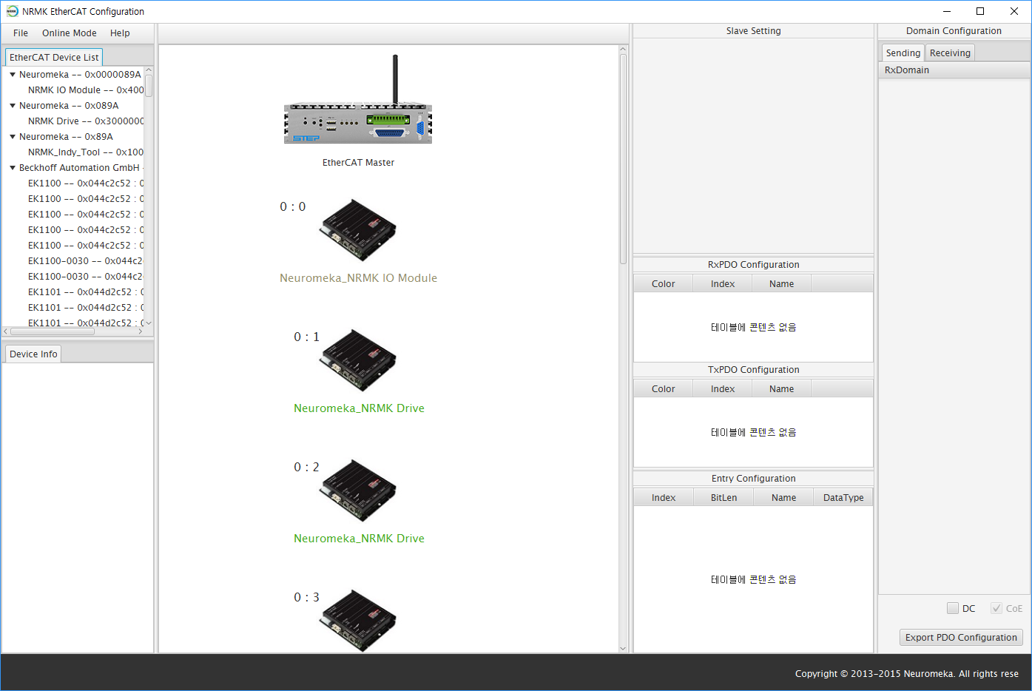Select the first EK1100 tree entry
Viewport: 1032px width, 691px height.
point(86,183)
